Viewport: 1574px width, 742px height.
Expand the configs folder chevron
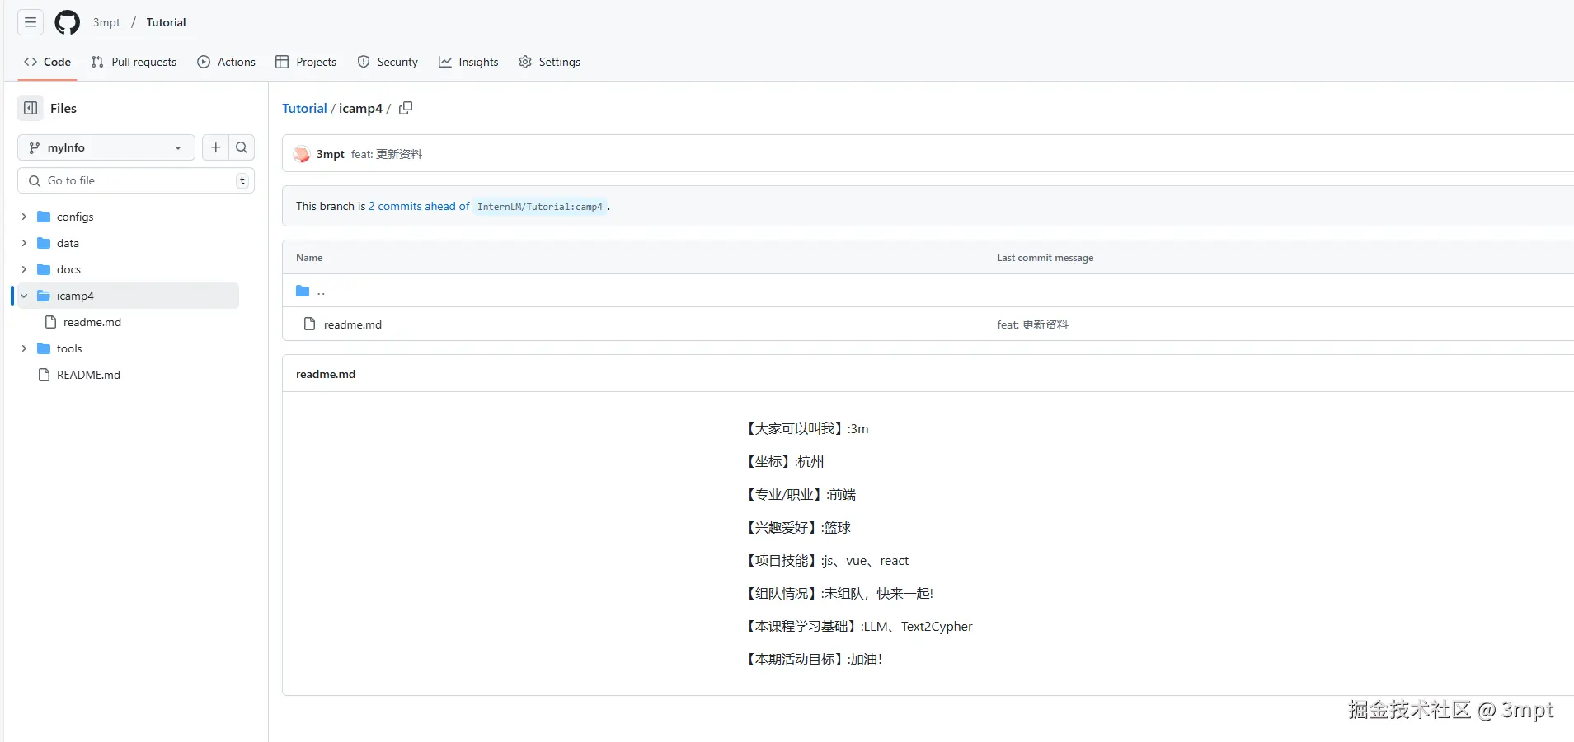(24, 217)
